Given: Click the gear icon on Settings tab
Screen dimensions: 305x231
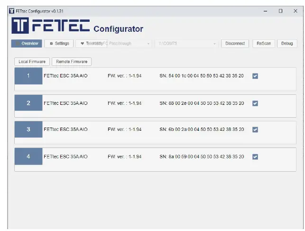Looking at the screenshot, I should pyautogui.click(x=51, y=43).
